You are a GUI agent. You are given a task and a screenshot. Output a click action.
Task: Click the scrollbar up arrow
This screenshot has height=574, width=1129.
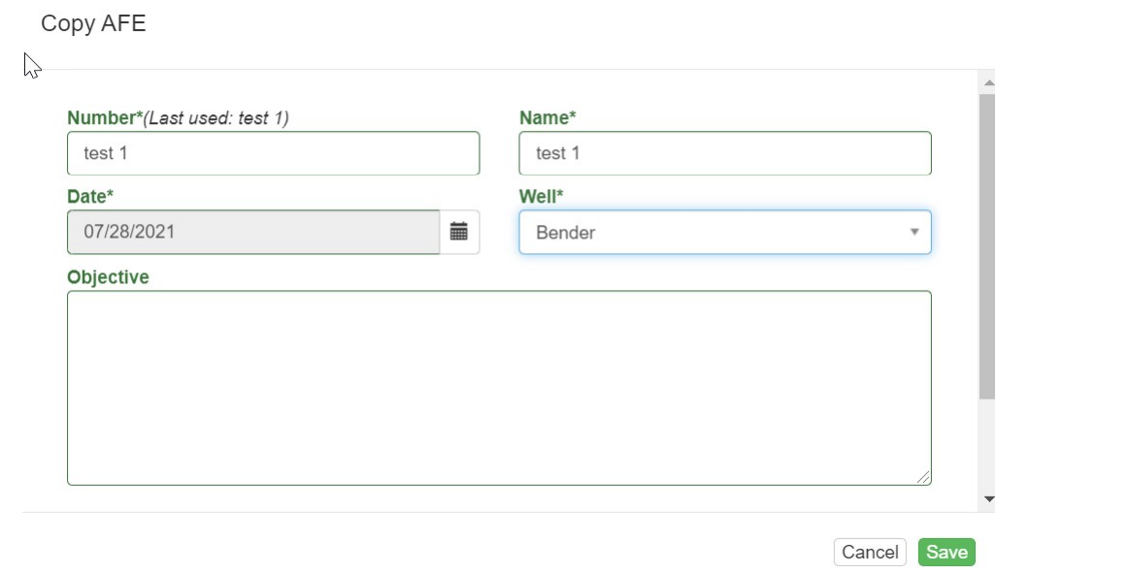tap(988, 81)
